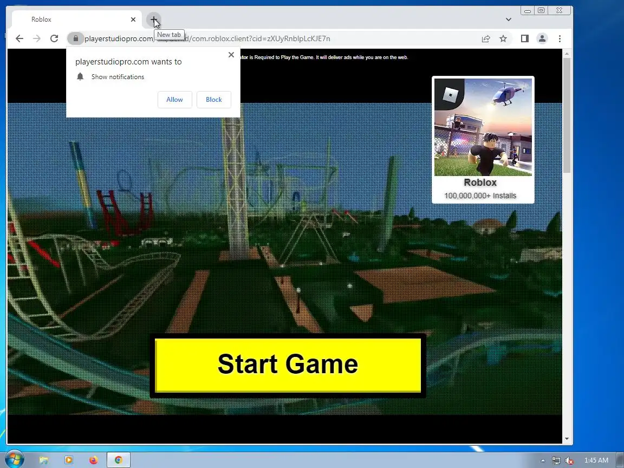Bookmark this page with the star icon
This screenshot has width=624, height=468.
point(503,38)
